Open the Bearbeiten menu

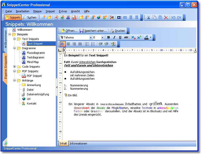(x=23, y=11)
